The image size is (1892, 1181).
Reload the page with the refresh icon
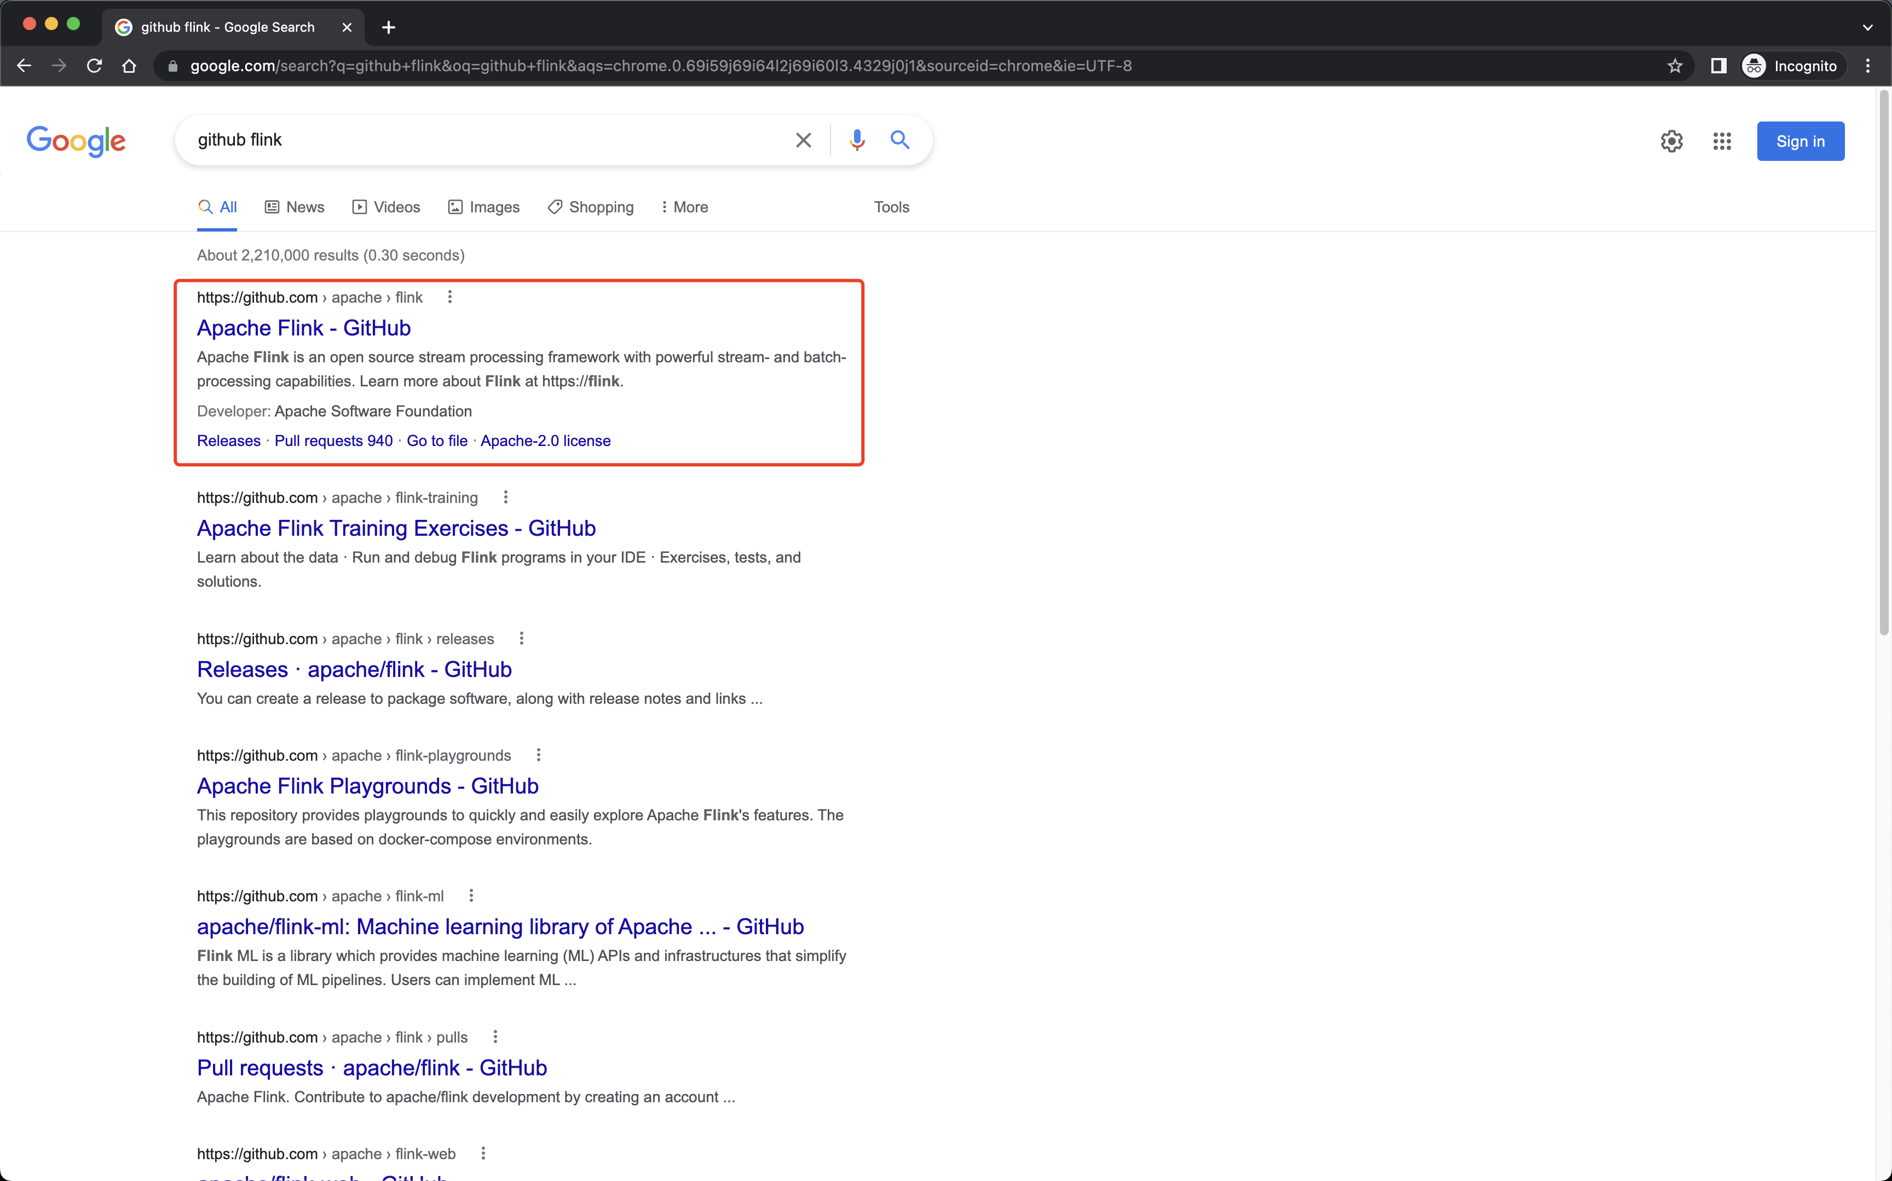(x=95, y=66)
